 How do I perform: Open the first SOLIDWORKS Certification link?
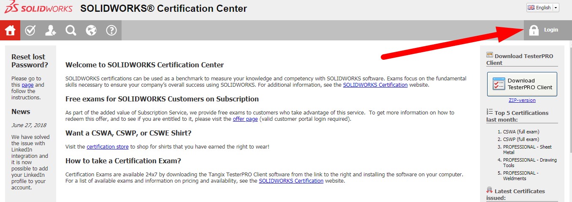[x=375, y=85]
